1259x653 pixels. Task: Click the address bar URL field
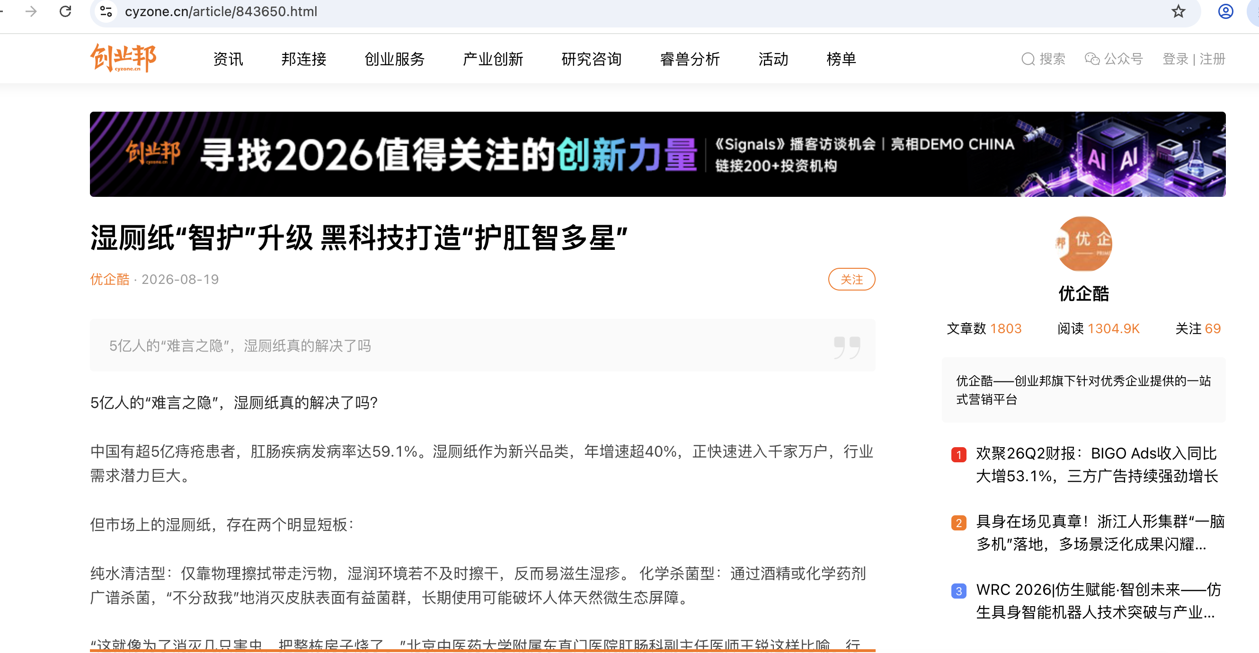coord(635,11)
